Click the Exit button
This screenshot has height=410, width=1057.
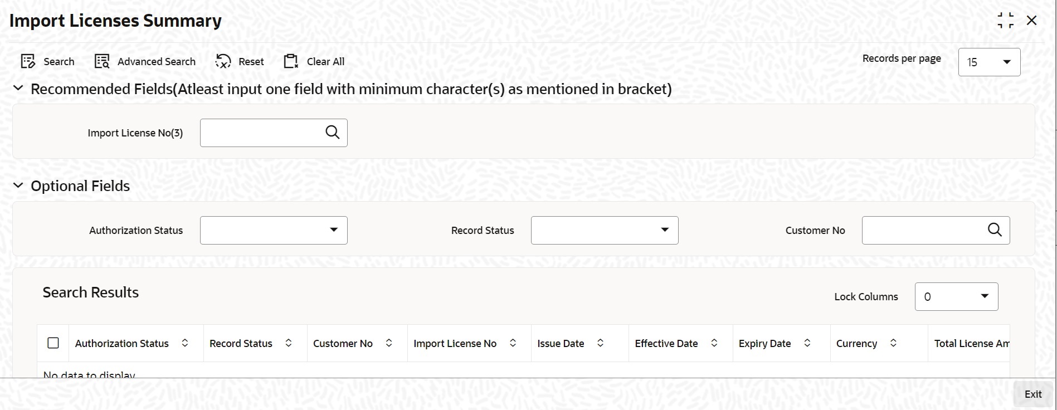click(x=1032, y=394)
